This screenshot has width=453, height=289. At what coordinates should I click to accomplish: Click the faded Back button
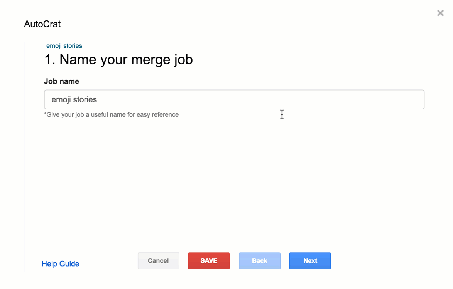point(260,261)
